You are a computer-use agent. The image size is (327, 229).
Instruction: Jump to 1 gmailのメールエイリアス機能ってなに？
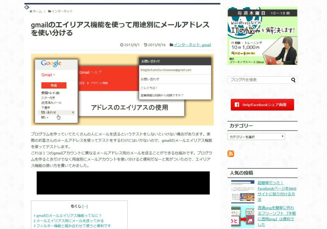(67, 215)
